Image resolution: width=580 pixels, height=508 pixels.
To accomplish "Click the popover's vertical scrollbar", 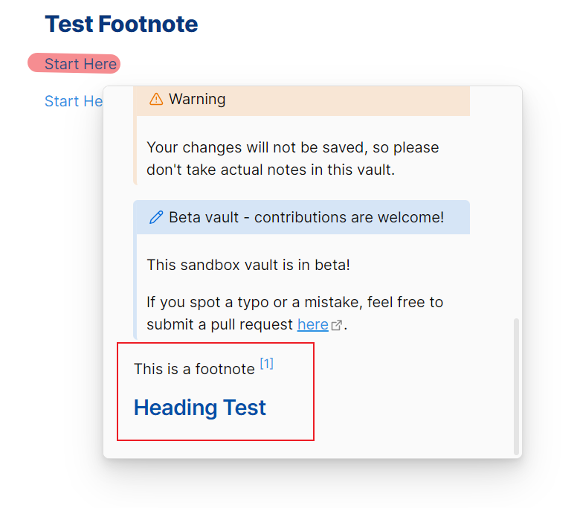I will point(516,386).
